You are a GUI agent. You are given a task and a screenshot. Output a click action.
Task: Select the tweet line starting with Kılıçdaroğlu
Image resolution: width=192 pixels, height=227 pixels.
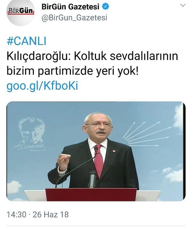point(92,56)
